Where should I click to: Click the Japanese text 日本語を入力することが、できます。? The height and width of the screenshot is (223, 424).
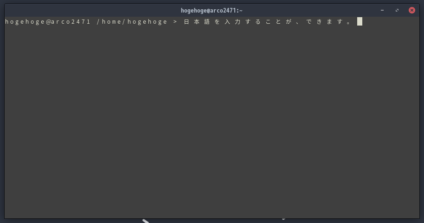[x=267, y=22]
